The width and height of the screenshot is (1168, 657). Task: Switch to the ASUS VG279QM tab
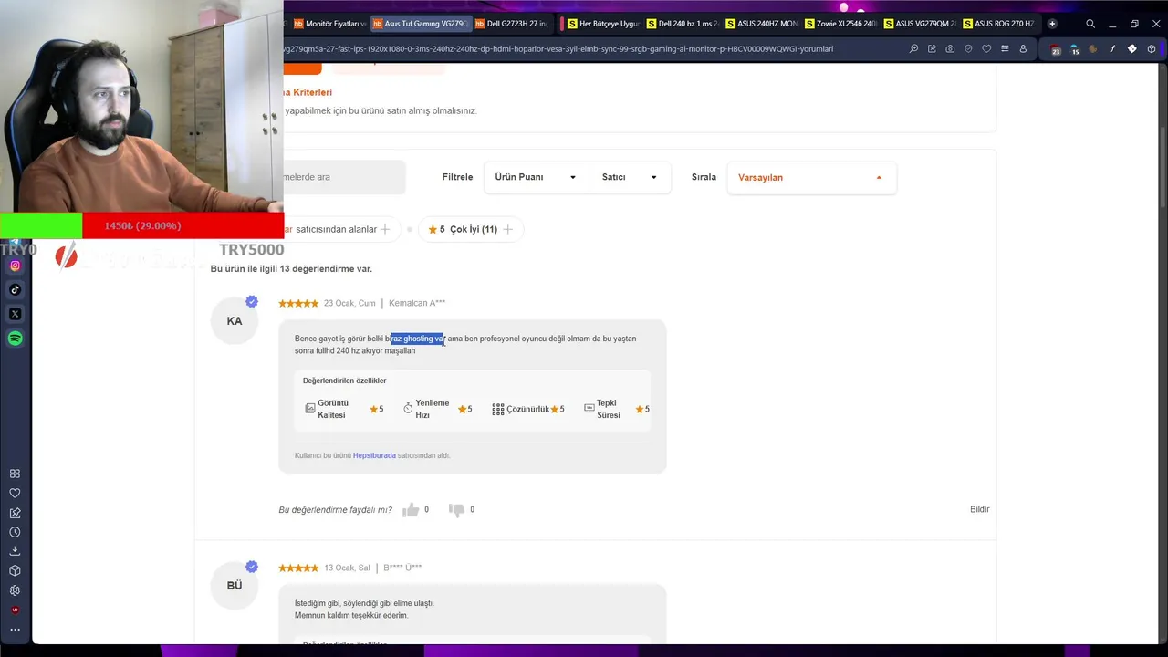tap(920, 24)
